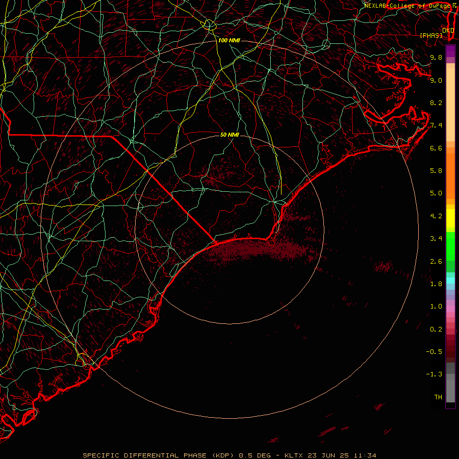Click the DKD label in top right corner
Image resolution: width=459 pixels, height=459 pixels.
coord(448,31)
